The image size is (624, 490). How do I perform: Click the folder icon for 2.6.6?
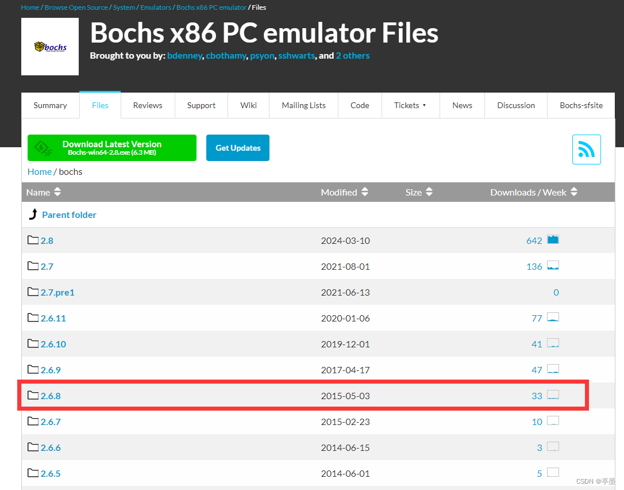33,447
